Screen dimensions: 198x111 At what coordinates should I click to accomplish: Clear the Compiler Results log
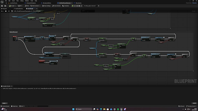tap(194, 103)
